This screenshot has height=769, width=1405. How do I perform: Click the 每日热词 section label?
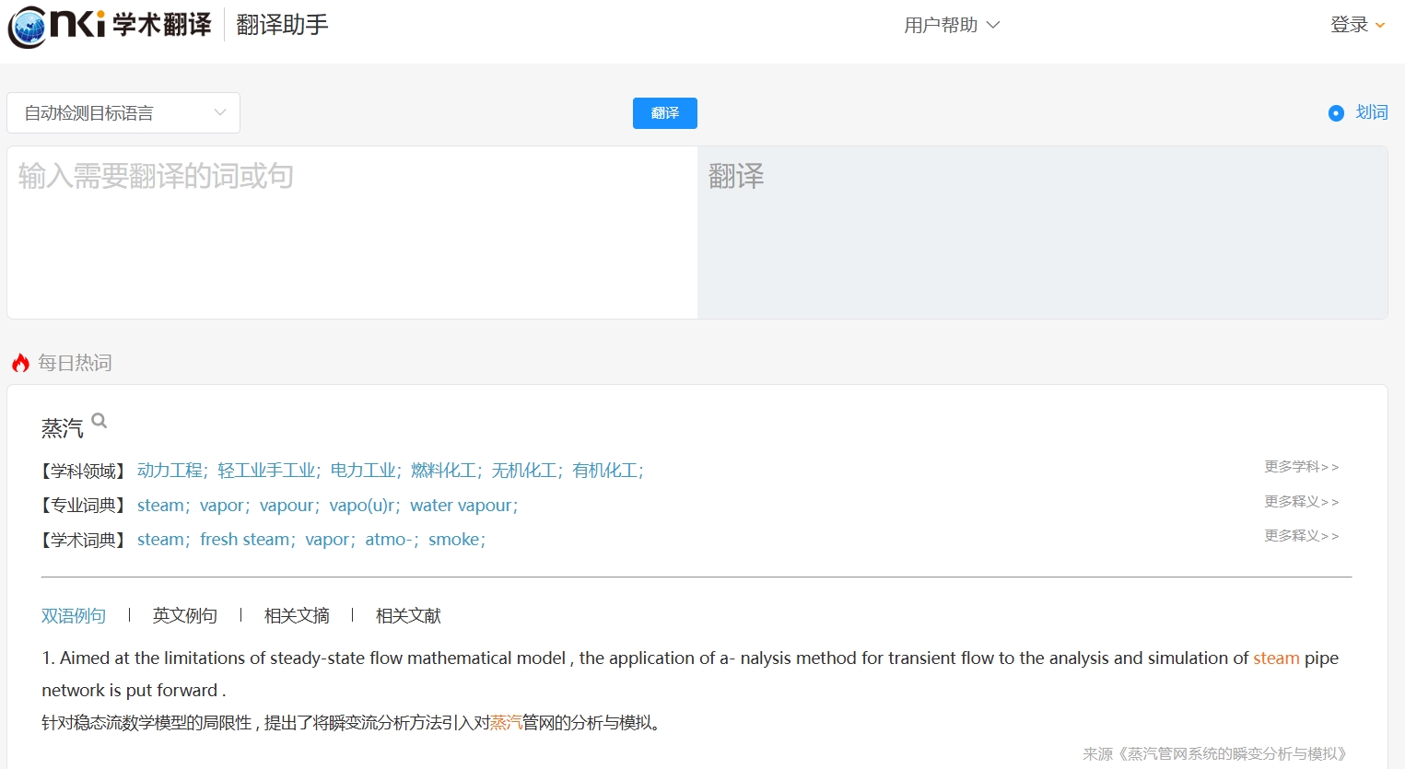pyautogui.click(x=75, y=363)
